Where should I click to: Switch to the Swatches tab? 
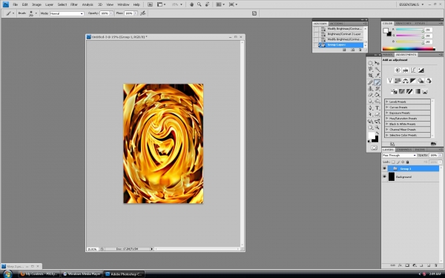403,23
